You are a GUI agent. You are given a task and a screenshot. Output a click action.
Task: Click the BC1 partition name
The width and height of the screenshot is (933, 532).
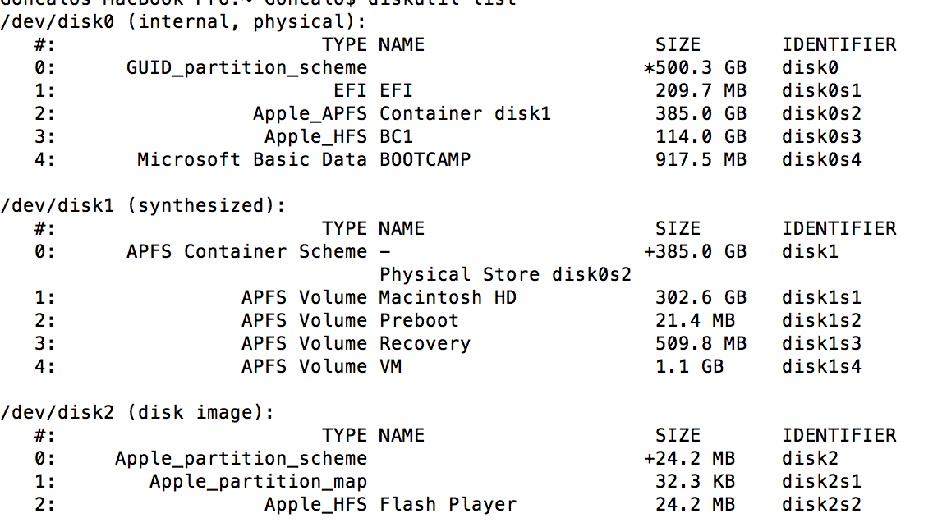click(396, 136)
